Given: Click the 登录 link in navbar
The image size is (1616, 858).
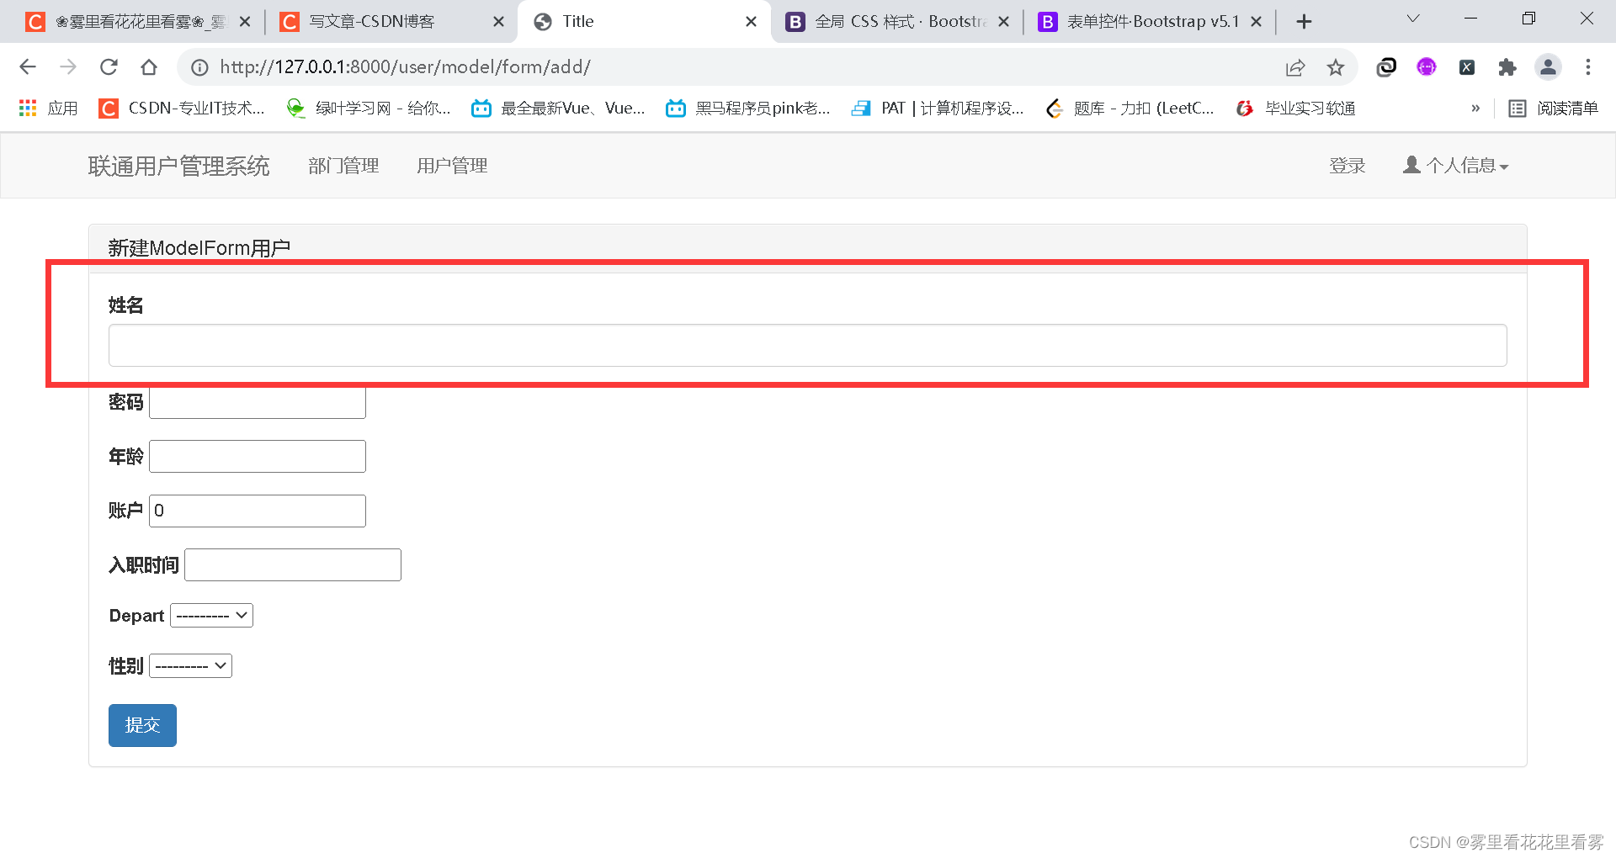Looking at the screenshot, I should pos(1347,166).
